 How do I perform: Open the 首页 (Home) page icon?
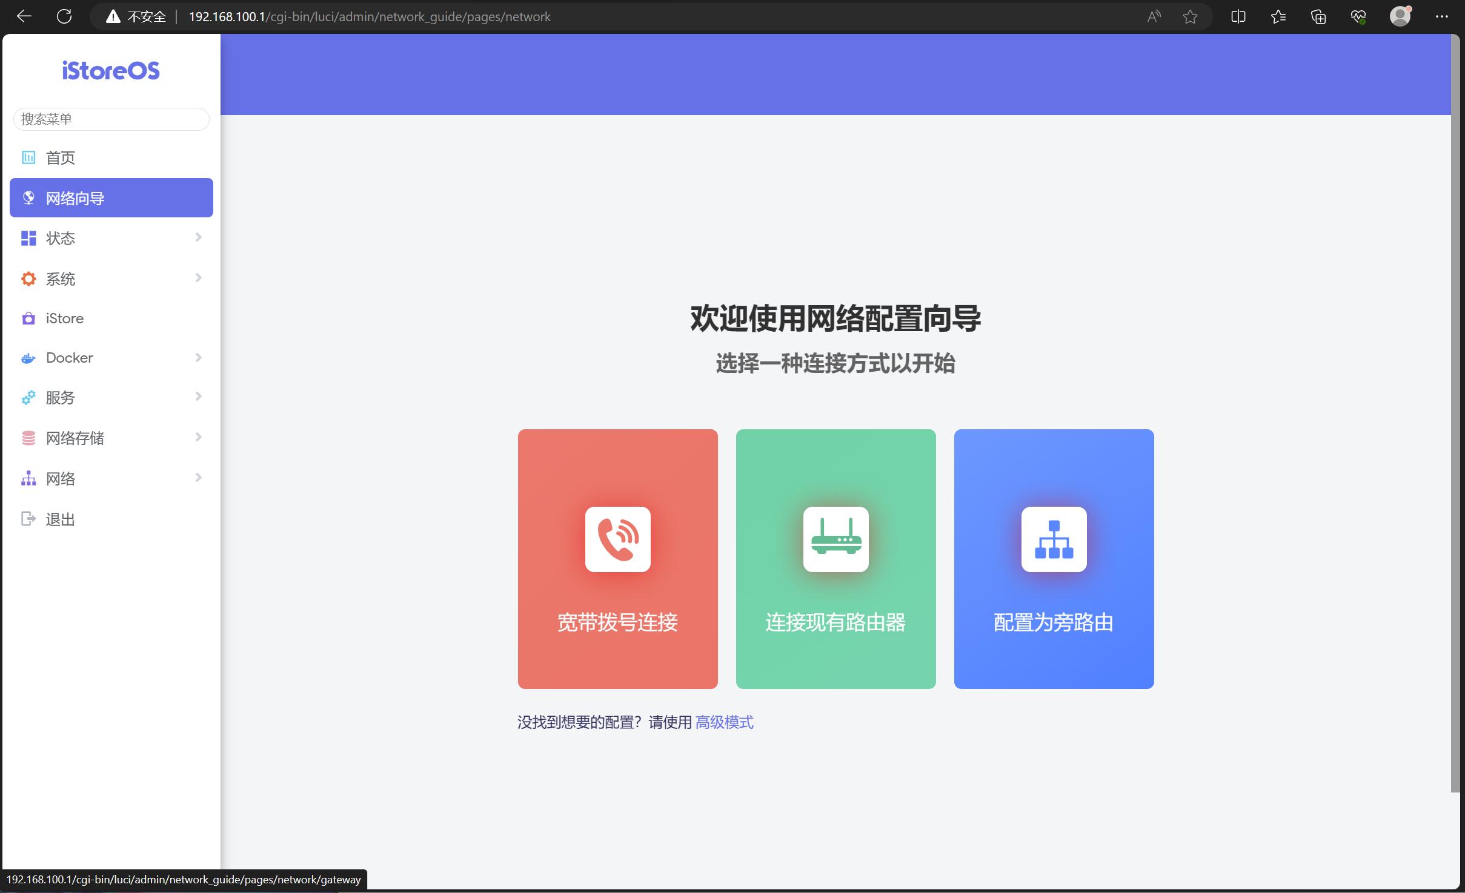point(28,157)
